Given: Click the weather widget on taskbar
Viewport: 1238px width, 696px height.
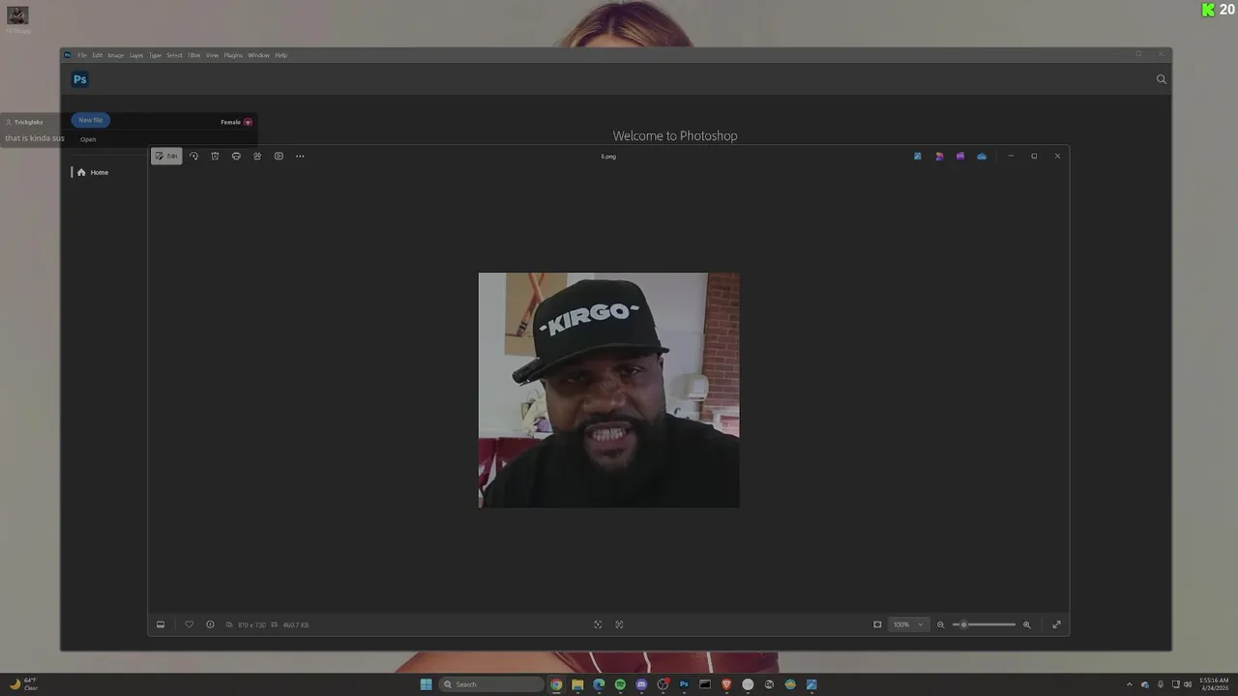Looking at the screenshot, I should tap(23, 684).
